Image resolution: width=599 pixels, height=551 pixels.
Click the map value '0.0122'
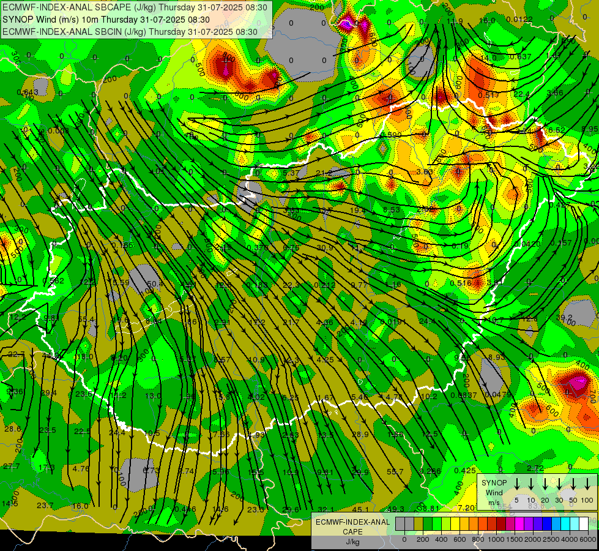click(519, 20)
